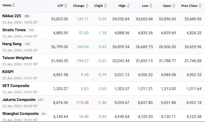Sort by Chg% column arrows
Screen dimensions: 205x122
coord(105,6)
